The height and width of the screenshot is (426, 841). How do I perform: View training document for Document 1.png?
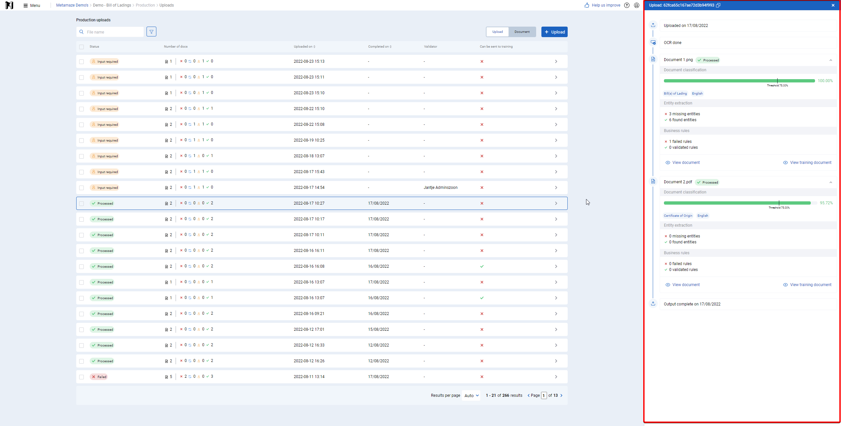pos(807,163)
